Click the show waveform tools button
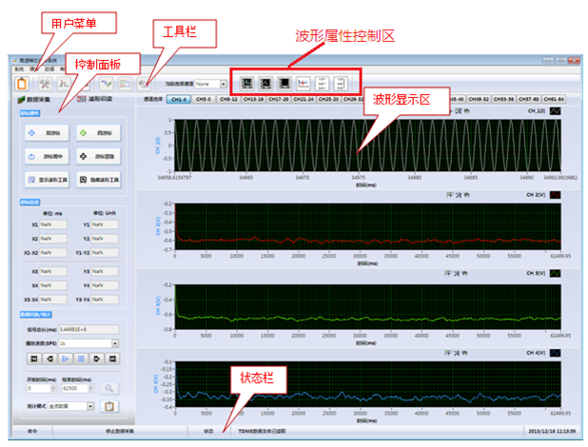Image resolution: width=588 pixels, height=447 pixels. 47,180
